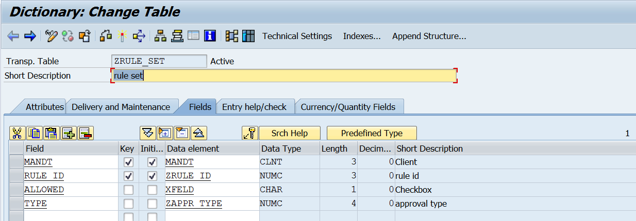Image resolution: width=636 pixels, height=221 pixels.
Task: Click the Where-Used List icon
Action: click(x=139, y=36)
